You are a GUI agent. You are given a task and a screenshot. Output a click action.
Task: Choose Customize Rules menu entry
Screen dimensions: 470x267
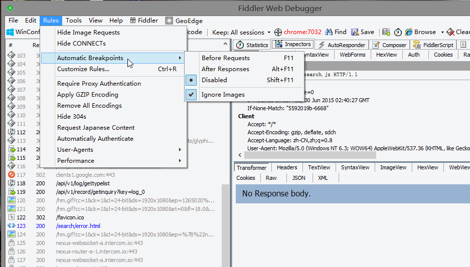point(113,69)
